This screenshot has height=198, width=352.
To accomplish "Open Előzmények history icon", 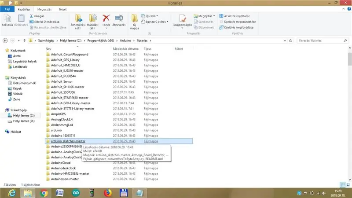I will 204,27.
